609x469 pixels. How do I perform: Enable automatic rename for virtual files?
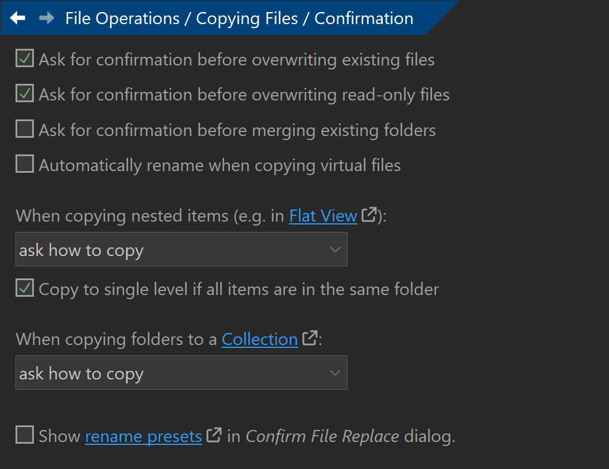(25, 164)
